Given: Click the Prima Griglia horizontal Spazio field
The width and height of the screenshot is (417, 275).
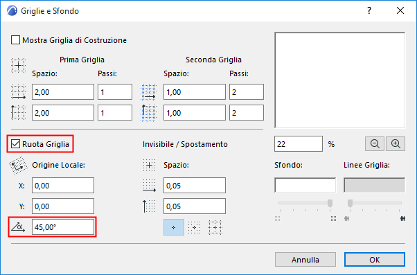Looking at the screenshot, I should tap(63, 92).
